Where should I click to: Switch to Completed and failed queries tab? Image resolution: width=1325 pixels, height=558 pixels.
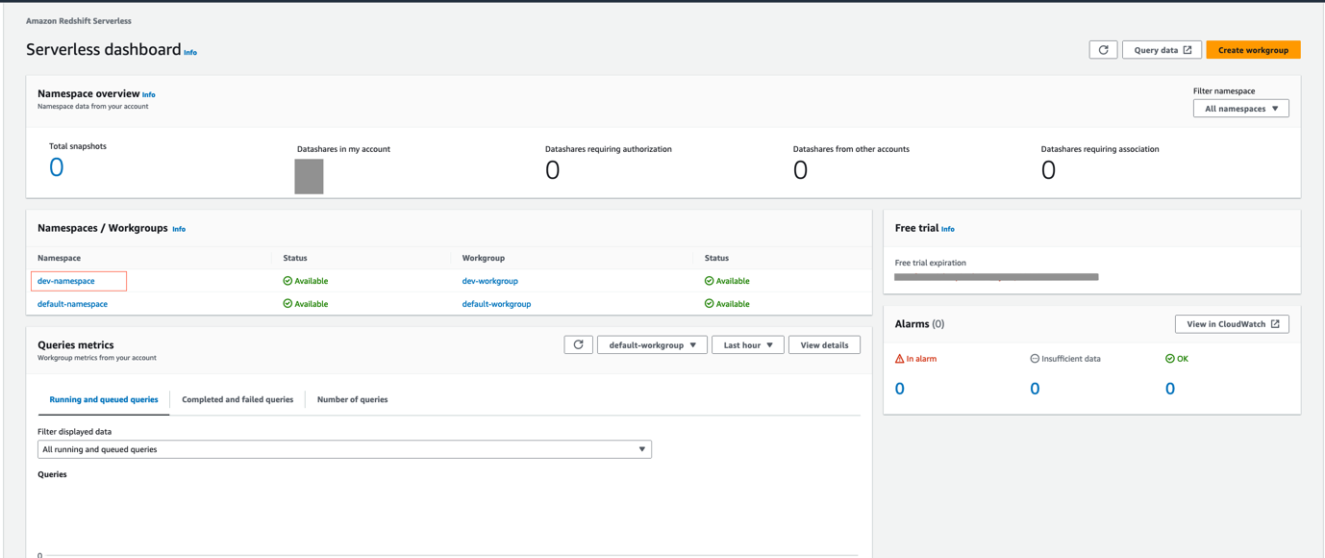tap(237, 399)
